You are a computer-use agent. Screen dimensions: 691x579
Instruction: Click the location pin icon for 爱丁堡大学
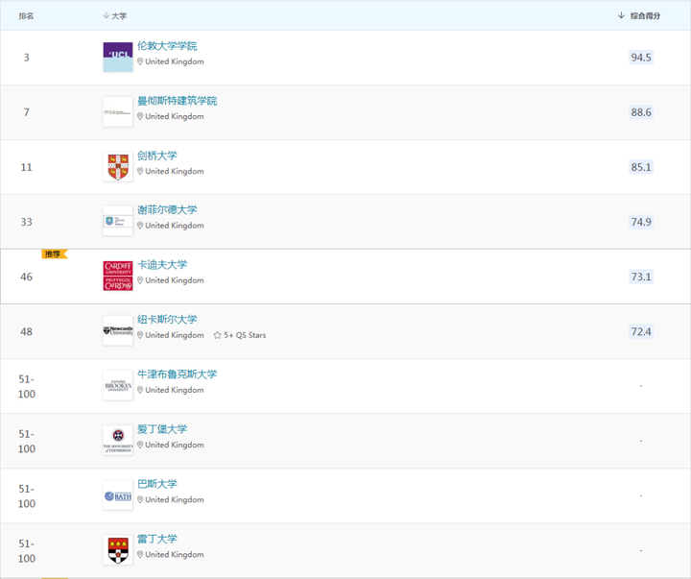140,445
